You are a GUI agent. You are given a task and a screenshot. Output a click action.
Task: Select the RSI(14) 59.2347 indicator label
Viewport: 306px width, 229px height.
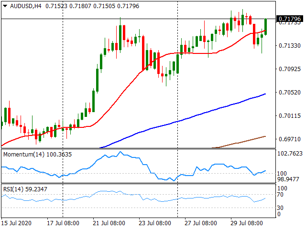point(25,189)
